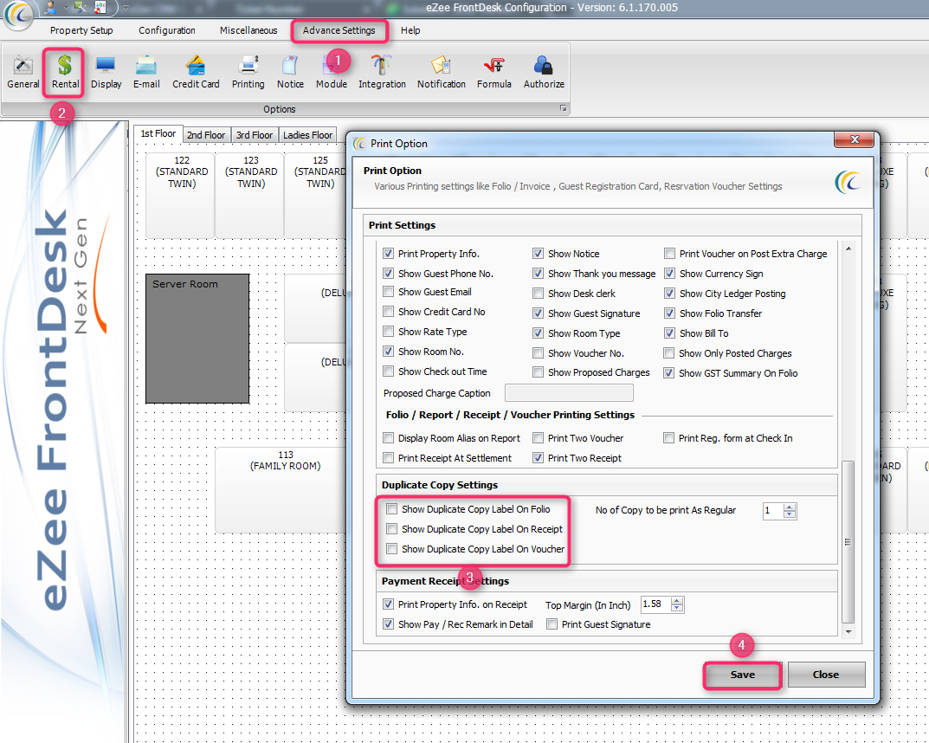929x743 pixels.
Task: Click the Print Settings scrollbar thumb
Action: 848,541
